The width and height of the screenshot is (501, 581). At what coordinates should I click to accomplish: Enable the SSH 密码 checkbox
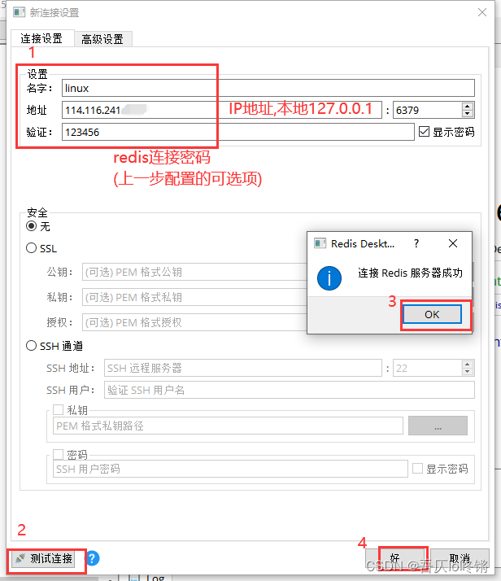(x=58, y=454)
